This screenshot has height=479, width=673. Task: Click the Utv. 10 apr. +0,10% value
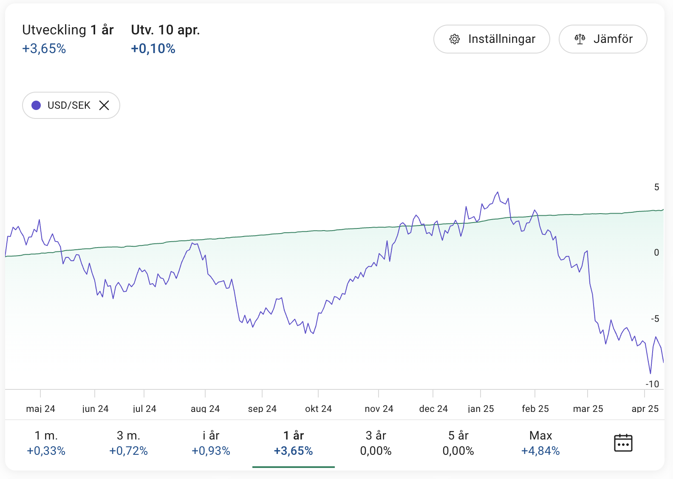coord(153,49)
